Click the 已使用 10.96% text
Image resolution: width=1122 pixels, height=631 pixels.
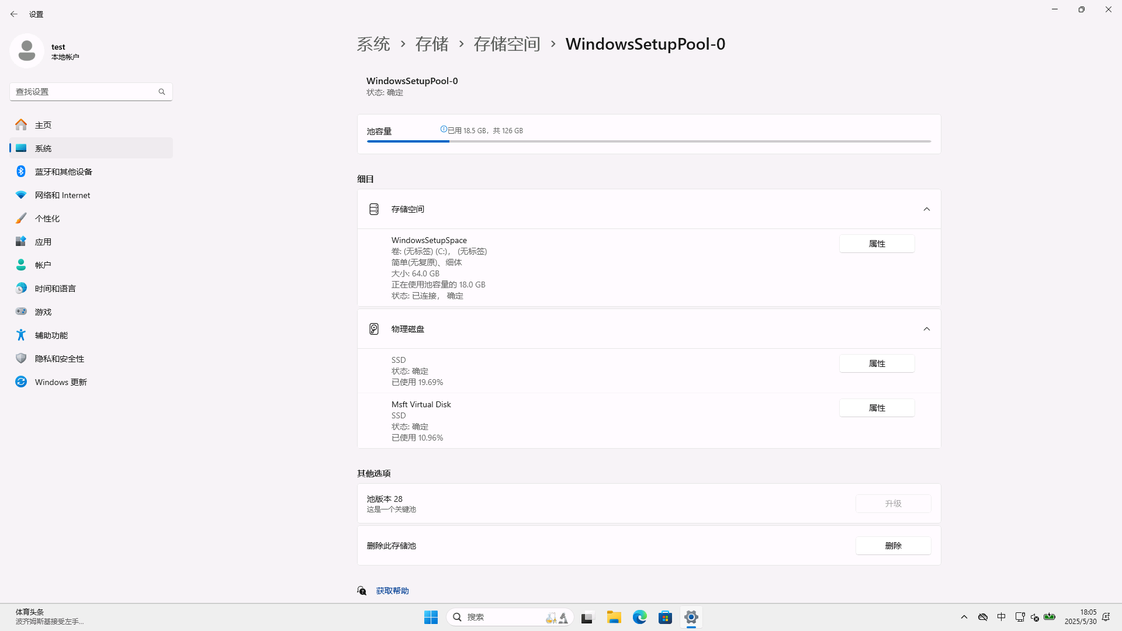pos(417,438)
